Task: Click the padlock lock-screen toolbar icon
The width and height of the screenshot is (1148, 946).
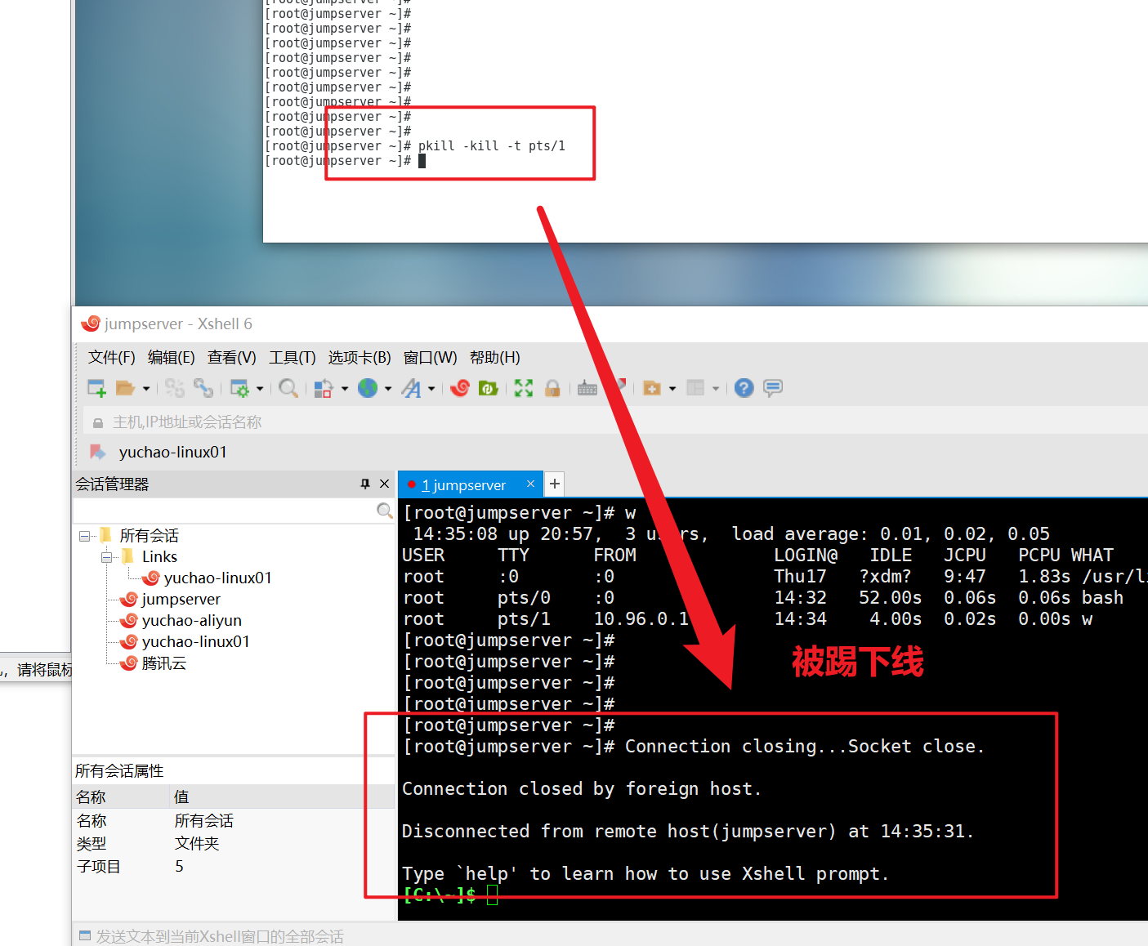Action: point(552,388)
